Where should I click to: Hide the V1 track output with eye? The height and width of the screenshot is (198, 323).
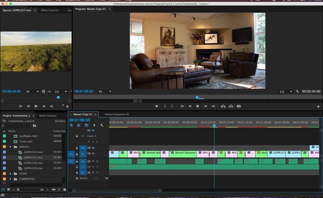coord(93,154)
